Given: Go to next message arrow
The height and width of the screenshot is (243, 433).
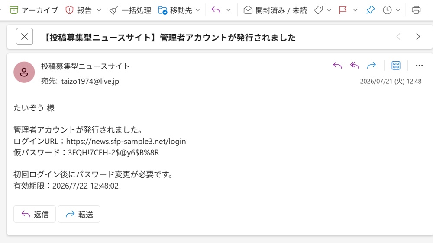Looking at the screenshot, I should coord(418,36).
